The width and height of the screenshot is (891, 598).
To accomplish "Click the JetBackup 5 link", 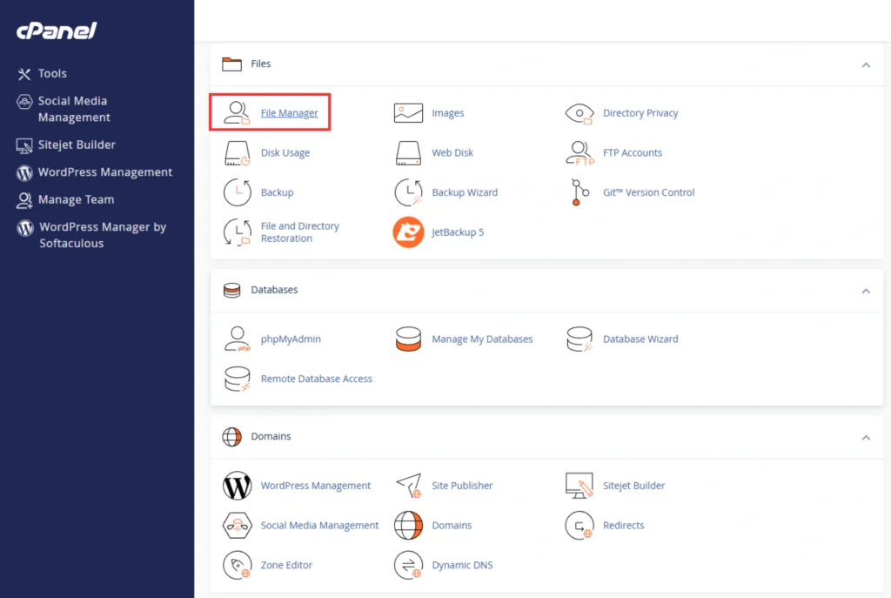I will [x=458, y=232].
